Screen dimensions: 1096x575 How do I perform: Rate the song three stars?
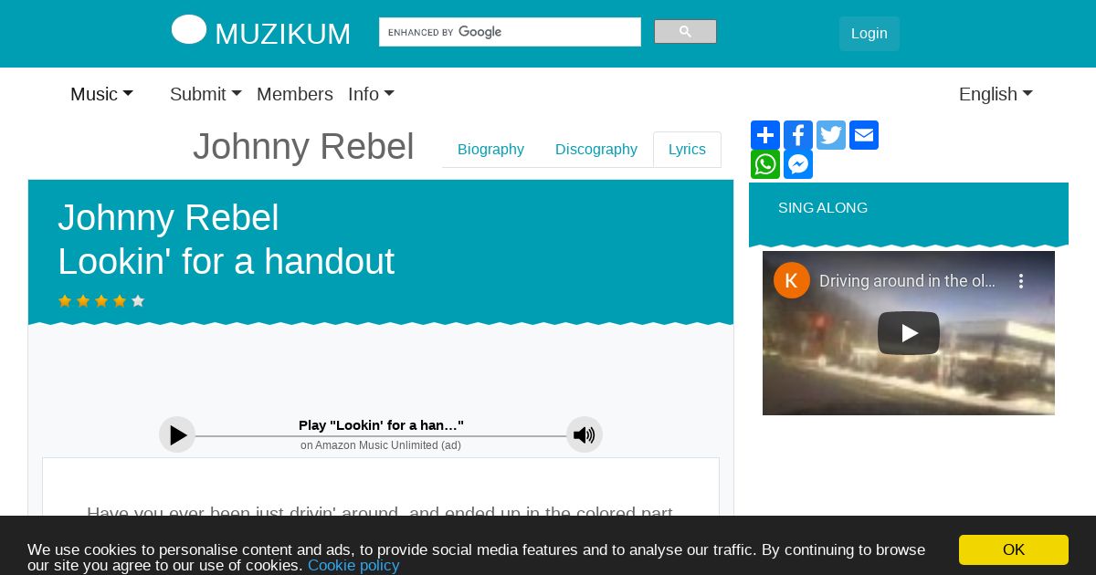click(101, 300)
